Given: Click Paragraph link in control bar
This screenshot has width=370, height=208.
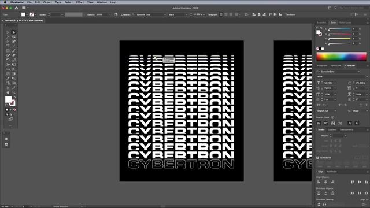Looking at the screenshot, I should 212,14.
